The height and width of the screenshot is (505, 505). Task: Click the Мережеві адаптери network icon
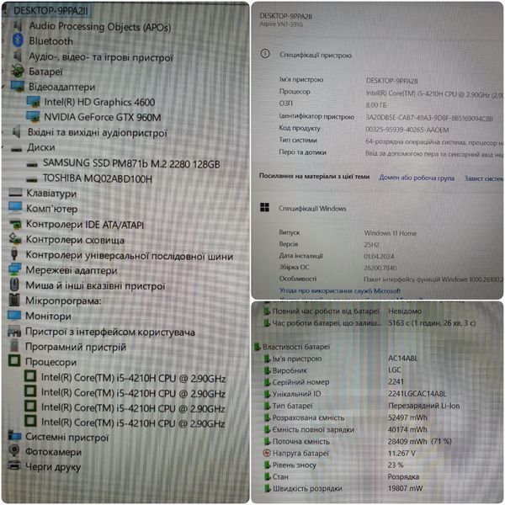point(15,269)
